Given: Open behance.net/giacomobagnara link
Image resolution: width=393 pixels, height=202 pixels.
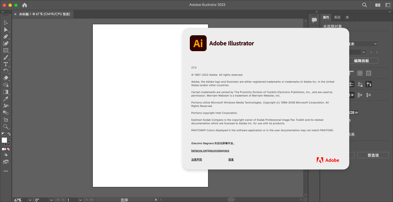Looking at the screenshot, I should tap(210, 151).
